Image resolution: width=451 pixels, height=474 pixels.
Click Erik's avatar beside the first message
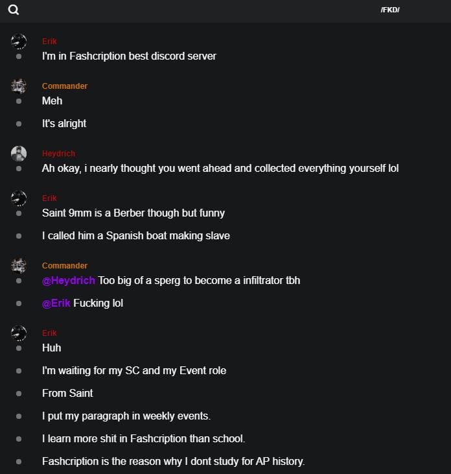19,41
